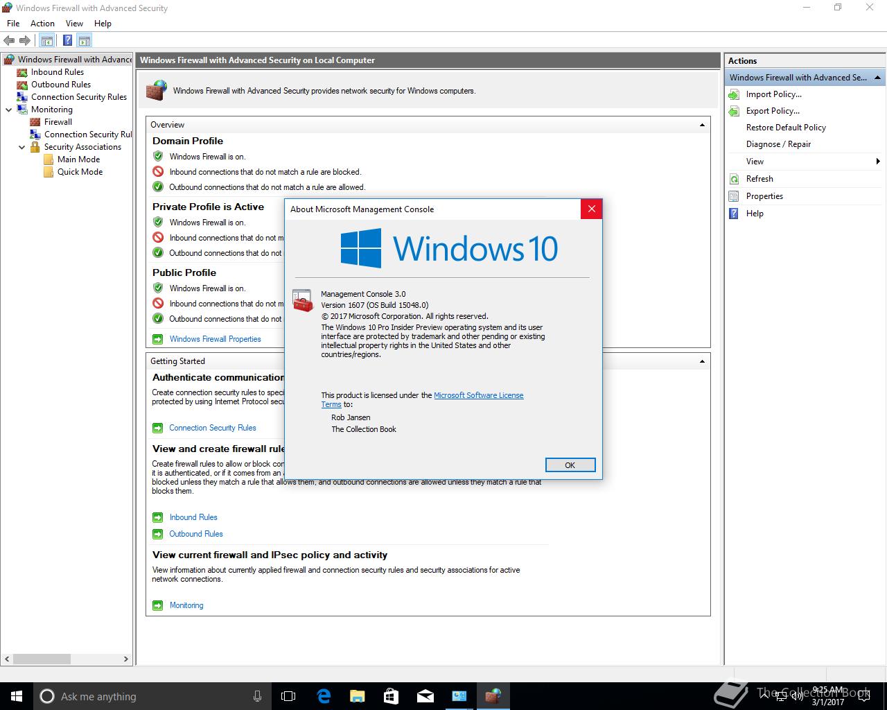The width and height of the screenshot is (887, 710).
Task: Click the MMC toolbox icon in About dialog
Action: 303,300
